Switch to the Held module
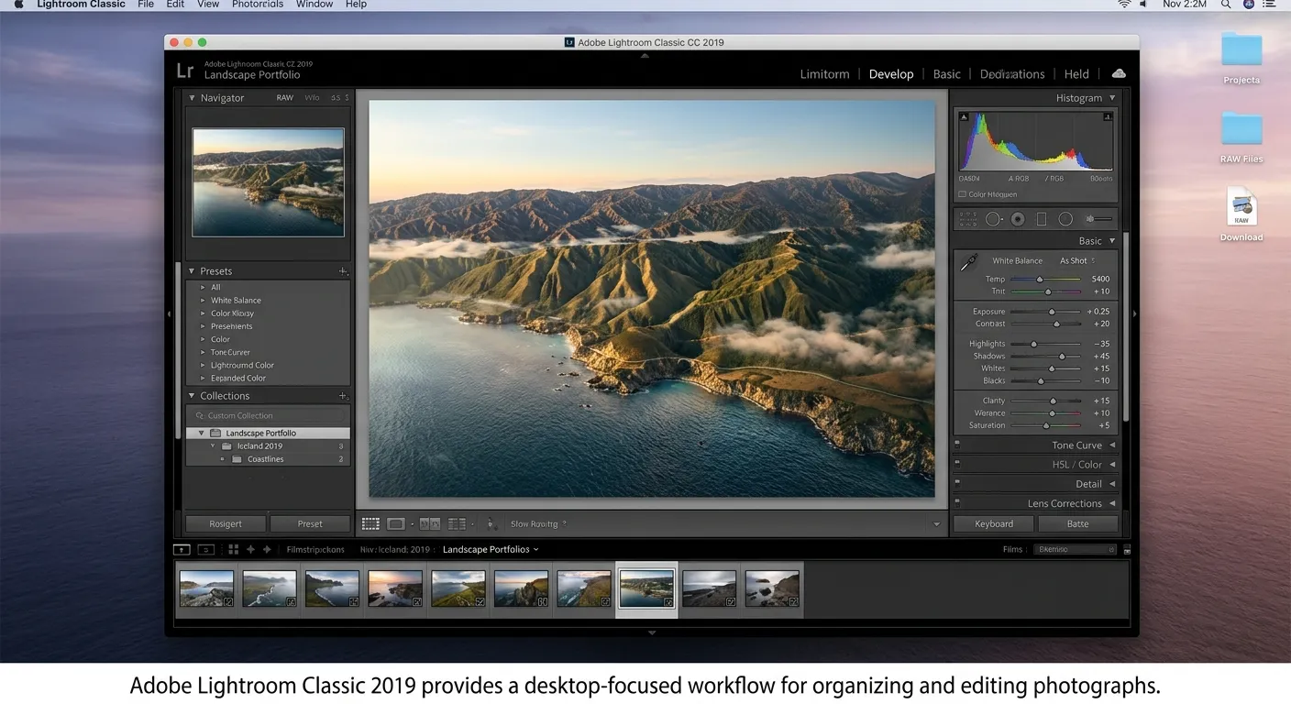1291x704 pixels. [1076, 74]
